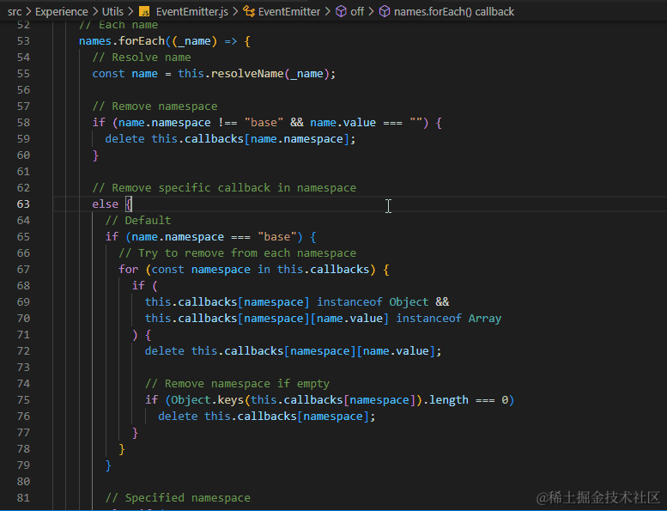The width and height of the screenshot is (667, 511).
Task: Click the JS file icon in breadcrumb
Action: pos(144,12)
